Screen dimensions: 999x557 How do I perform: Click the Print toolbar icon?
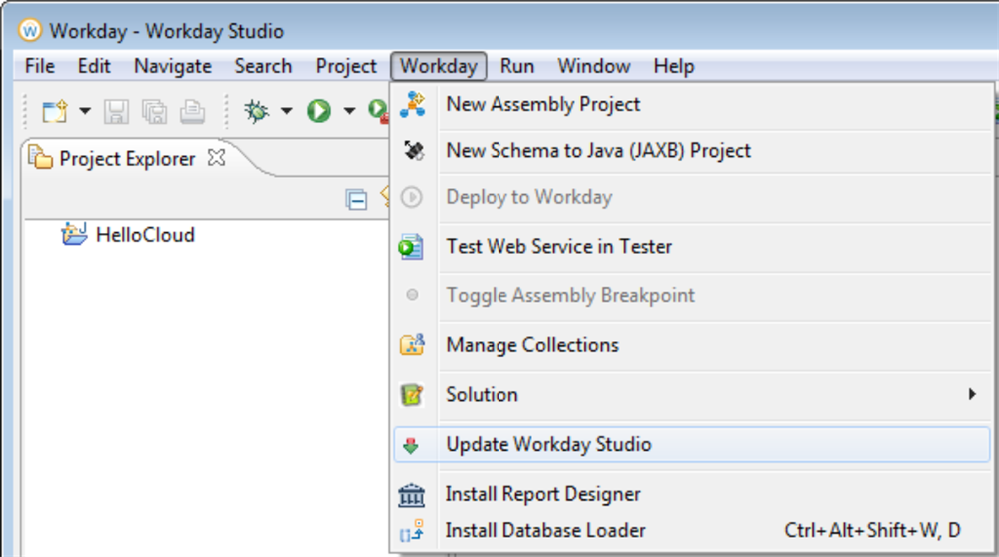192,112
